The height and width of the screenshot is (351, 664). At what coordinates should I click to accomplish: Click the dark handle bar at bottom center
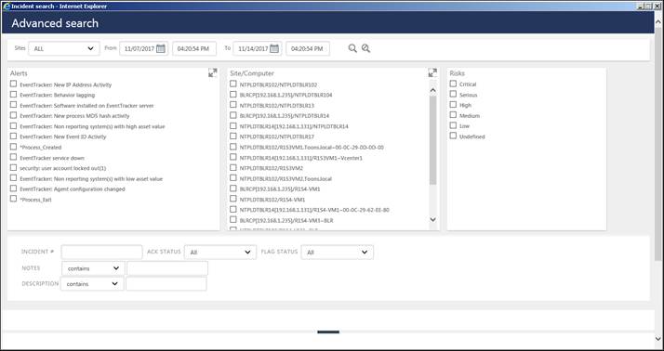(x=328, y=332)
